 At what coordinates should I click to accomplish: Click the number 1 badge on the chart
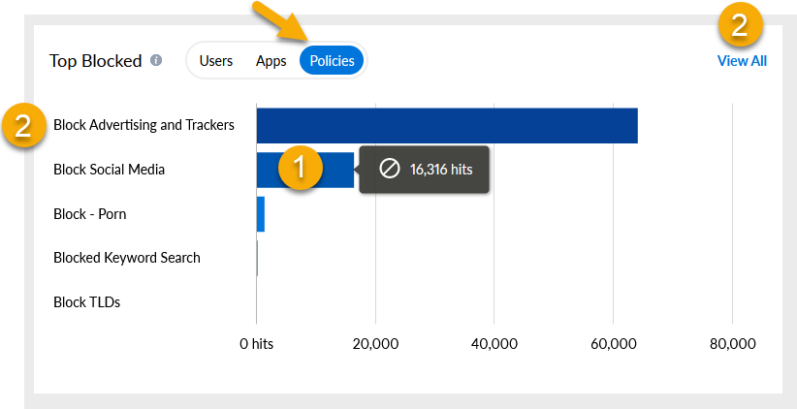301,168
